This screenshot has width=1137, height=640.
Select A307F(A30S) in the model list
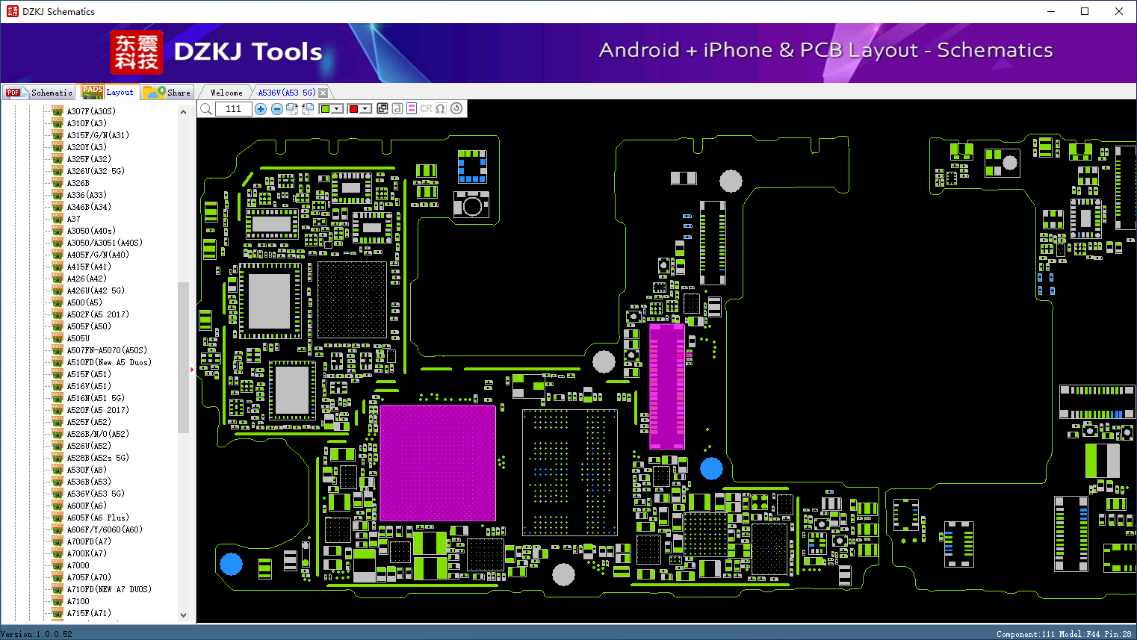(91, 111)
